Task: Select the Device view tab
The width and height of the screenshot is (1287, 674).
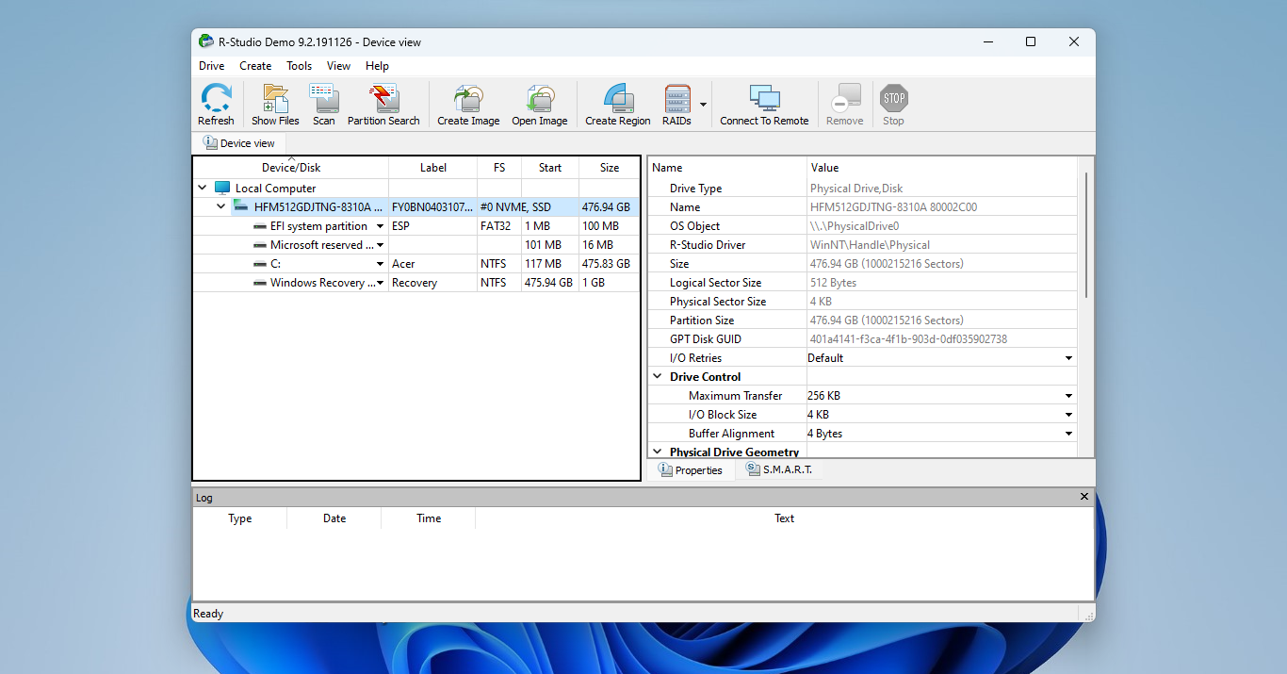Action: (x=239, y=143)
